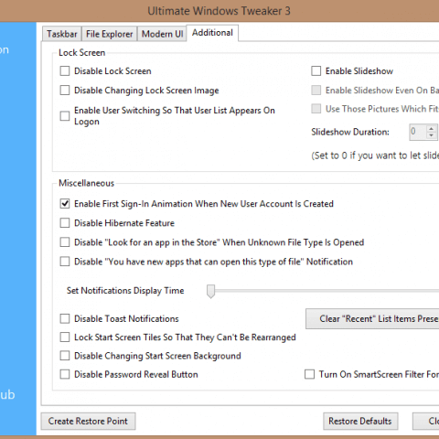Uncheck Enable First Sign-In Animation option
Image resolution: width=439 pixels, height=439 pixels.
pos(65,204)
